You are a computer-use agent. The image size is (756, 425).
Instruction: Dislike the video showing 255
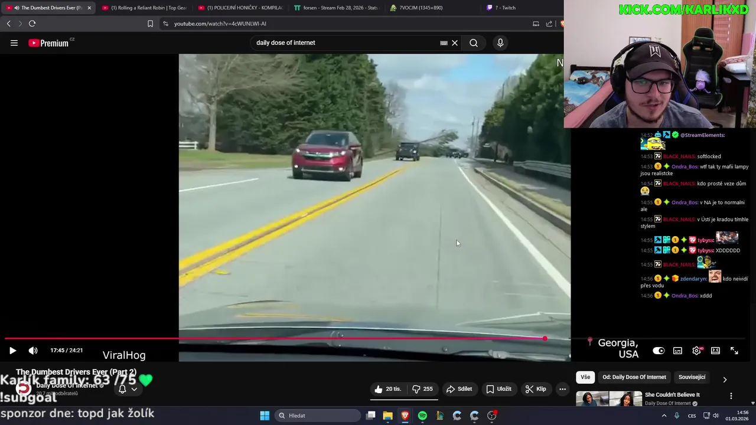(422, 389)
